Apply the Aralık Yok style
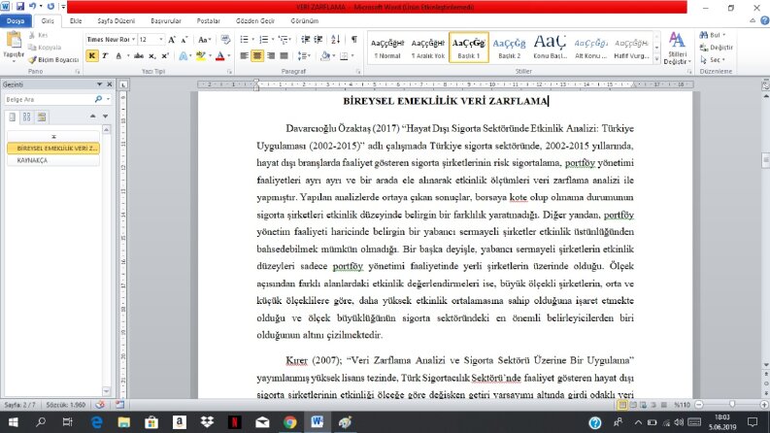770x433 pixels. [x=427, y=48]
